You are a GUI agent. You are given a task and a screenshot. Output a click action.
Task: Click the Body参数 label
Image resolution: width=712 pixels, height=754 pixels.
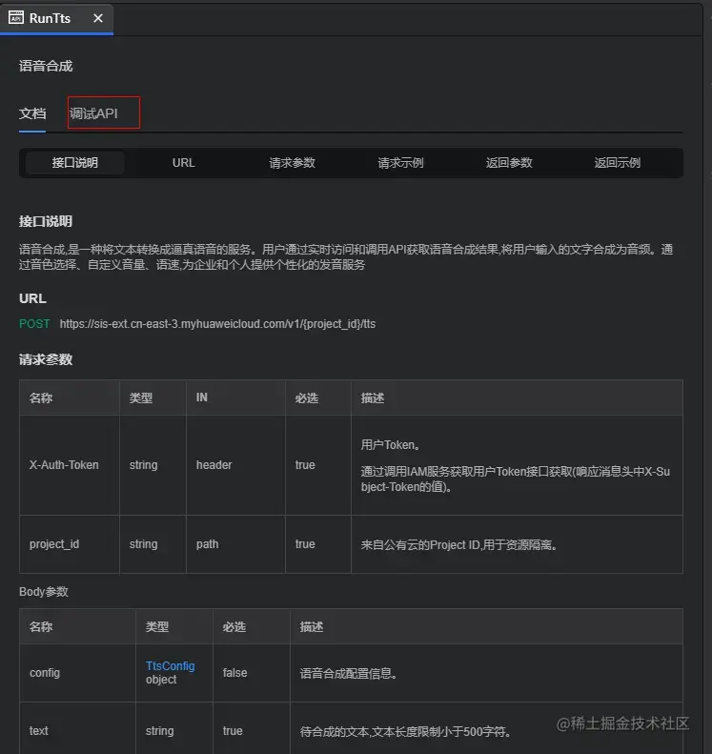click(44, 591)
